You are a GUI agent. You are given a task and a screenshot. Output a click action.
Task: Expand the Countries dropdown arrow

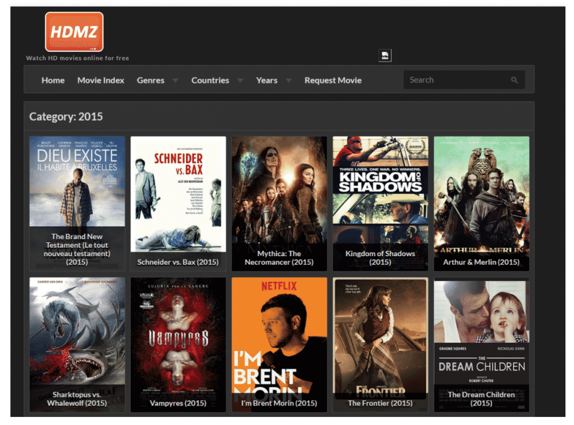240,80
